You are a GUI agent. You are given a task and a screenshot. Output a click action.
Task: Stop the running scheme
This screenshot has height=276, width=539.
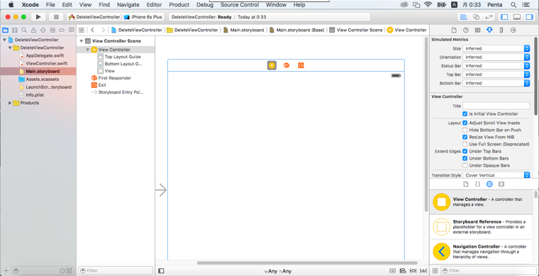tap(56, 17)
